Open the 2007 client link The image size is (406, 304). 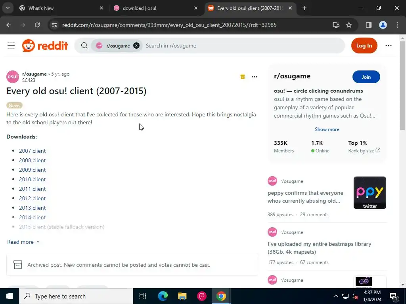click(33, 151)
